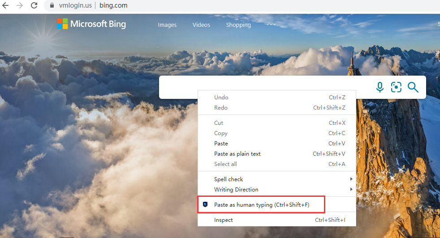The height and width of the screenshot is (238, 440).
Task: Open the Videos link
Action: 201,25
